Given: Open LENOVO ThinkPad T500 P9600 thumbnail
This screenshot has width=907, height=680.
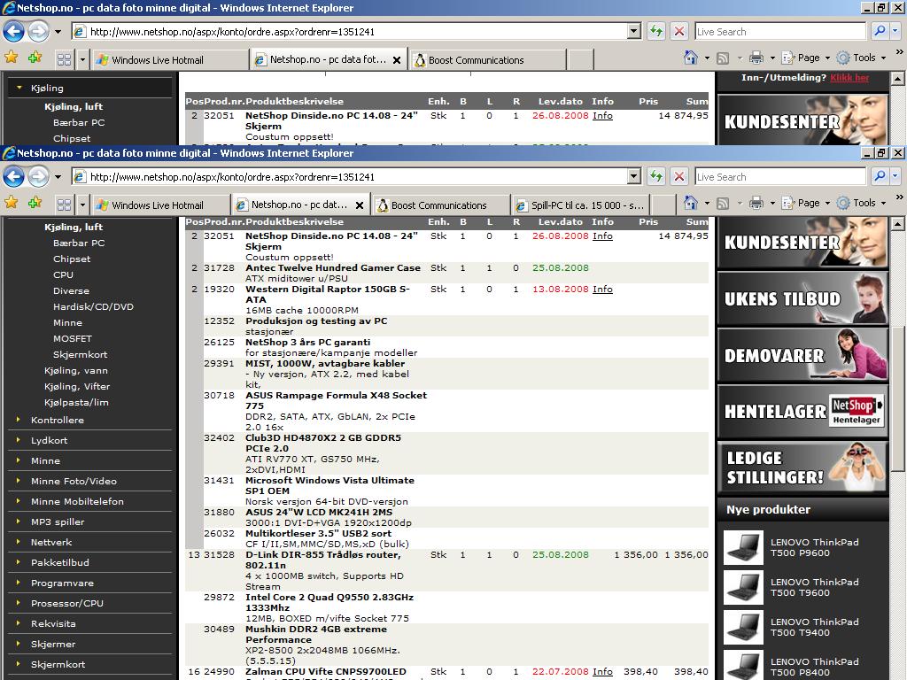Looking at the screenshot, I should pyautogui.click(x=743, y=547).
